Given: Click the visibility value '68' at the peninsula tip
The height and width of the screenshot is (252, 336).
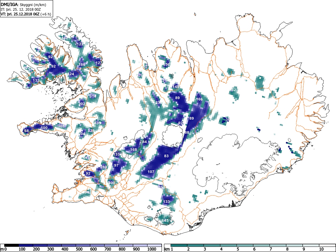Looking at the screenshot, I should click(x=27, y=131).
